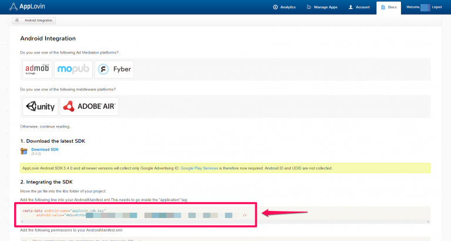The width and height of the screenshot is (451, 241).
Task: Click the Android Integration breadcrumb
Action: (39, 20)
